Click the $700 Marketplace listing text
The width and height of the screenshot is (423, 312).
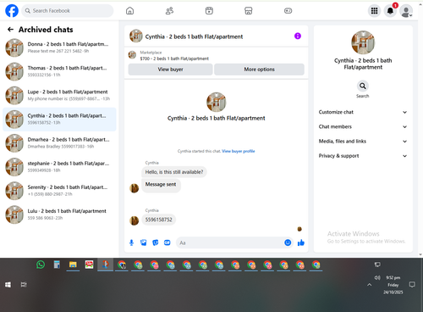click(x=174, y=58)
